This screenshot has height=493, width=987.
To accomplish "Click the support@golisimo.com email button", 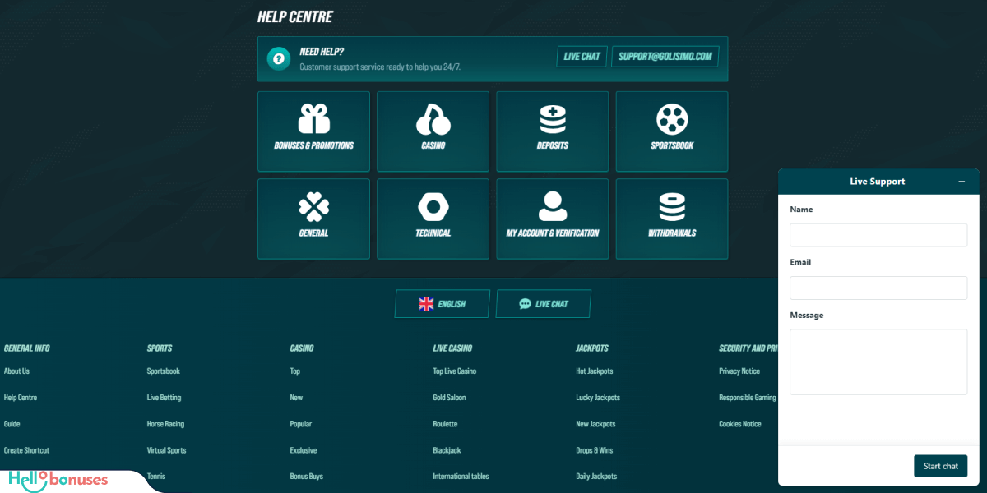I will click(x=665, y=57).
